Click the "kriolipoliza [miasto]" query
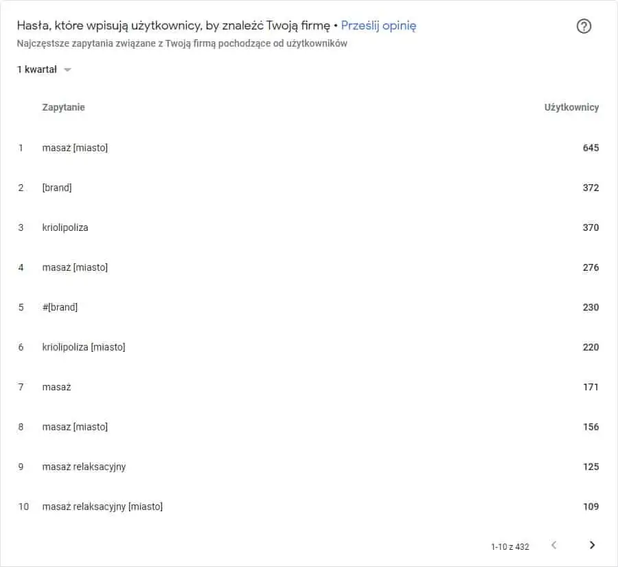Screen dimensions: 618x567 84,347
